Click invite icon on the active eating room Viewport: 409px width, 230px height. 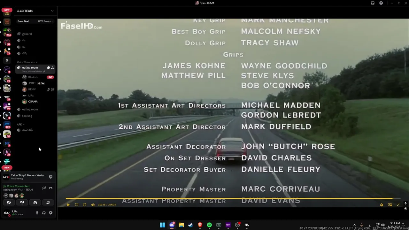tap(52, 68)
